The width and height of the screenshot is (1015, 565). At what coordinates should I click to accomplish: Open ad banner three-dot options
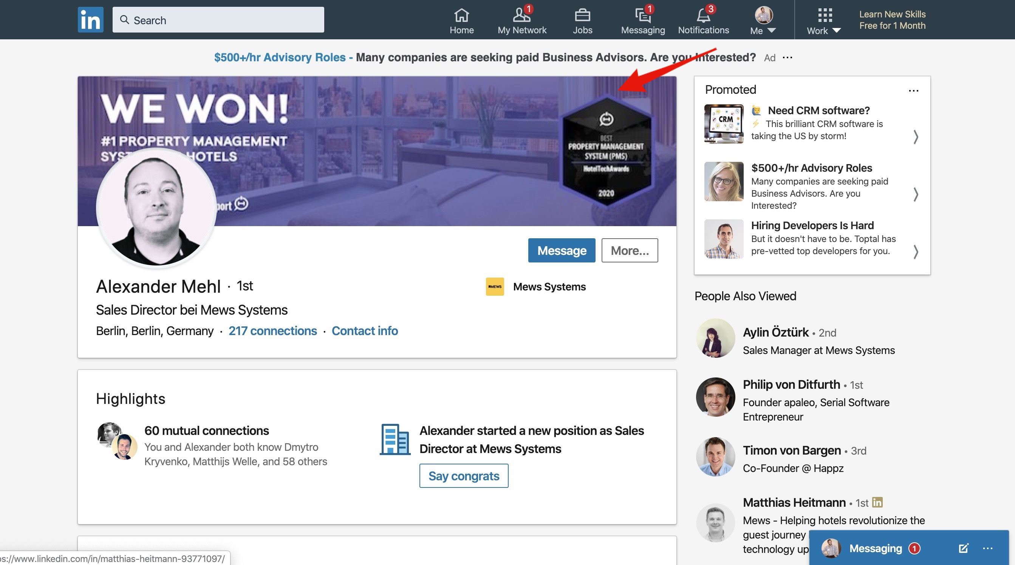point(787,57)
